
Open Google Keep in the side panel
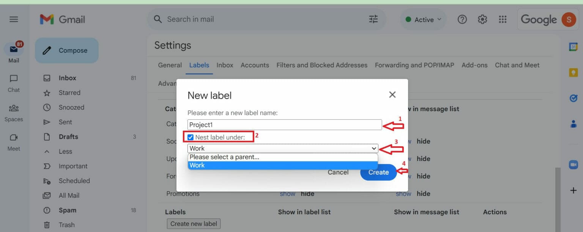574,72
